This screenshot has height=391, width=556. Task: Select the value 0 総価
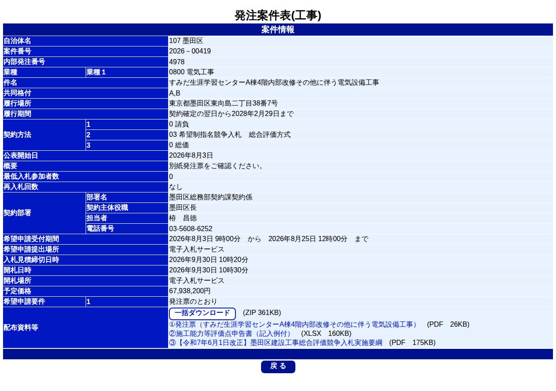[179, 145]
